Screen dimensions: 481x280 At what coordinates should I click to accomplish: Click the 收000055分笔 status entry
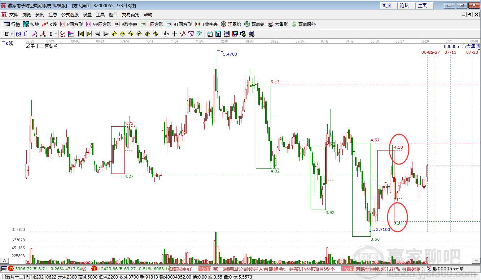[446, 269]
